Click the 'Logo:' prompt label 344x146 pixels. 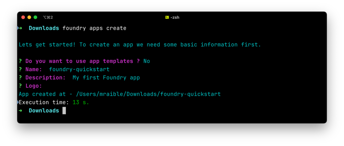click(34, 86)
